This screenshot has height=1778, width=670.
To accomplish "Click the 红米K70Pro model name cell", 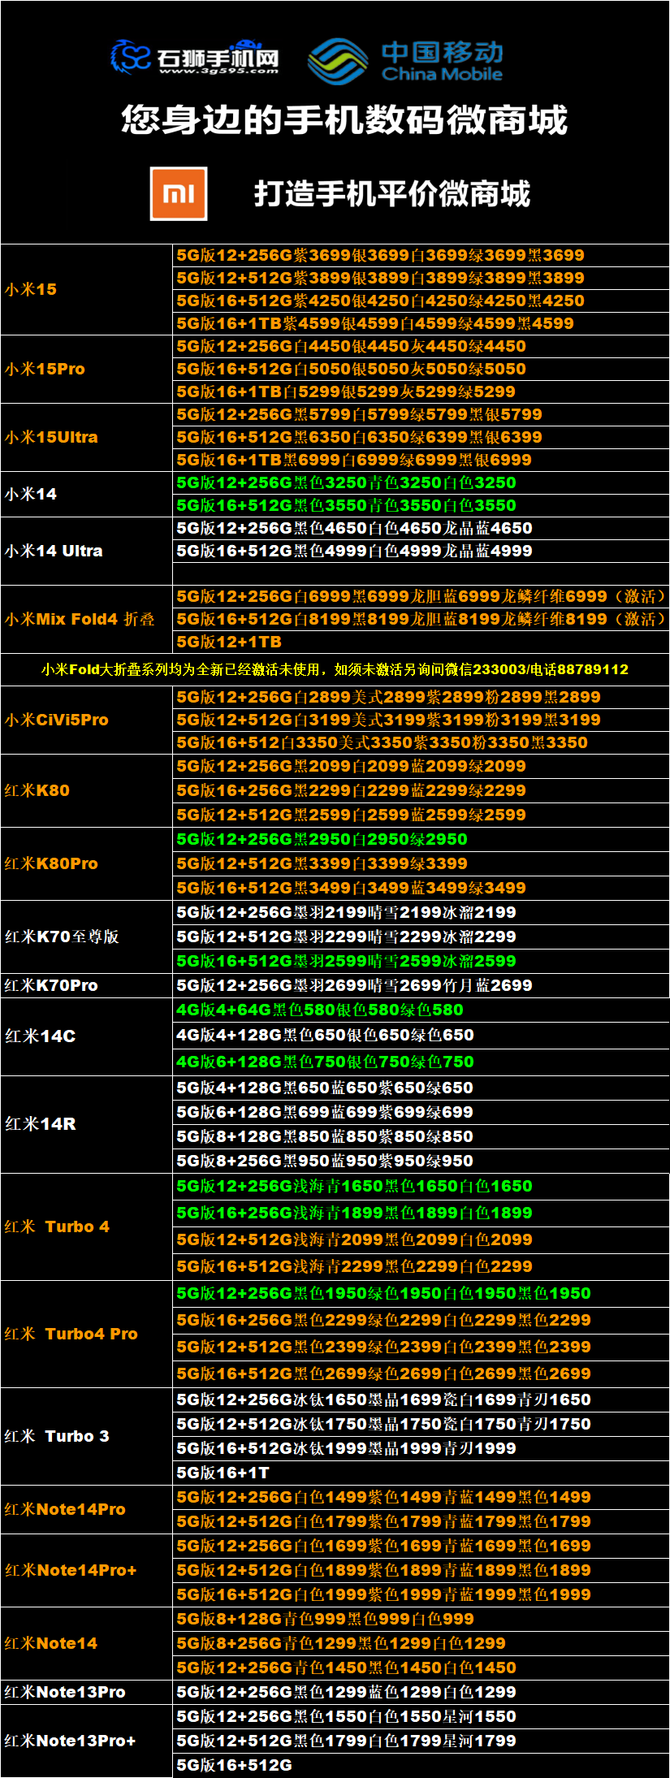I will (x=87, y=985).
